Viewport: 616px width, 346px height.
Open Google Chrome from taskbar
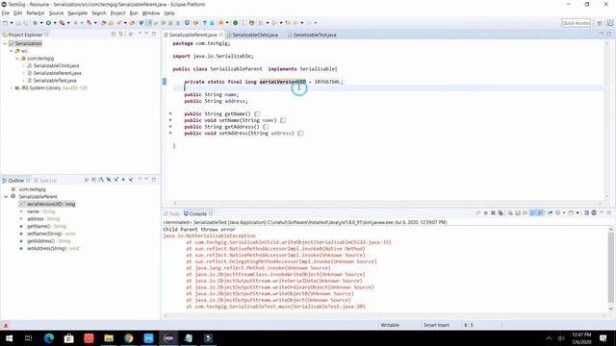pos(128,337)
